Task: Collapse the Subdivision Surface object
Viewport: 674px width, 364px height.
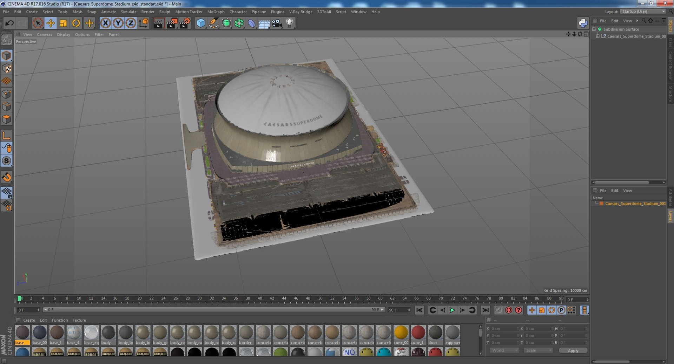Action: click(594, 29)
